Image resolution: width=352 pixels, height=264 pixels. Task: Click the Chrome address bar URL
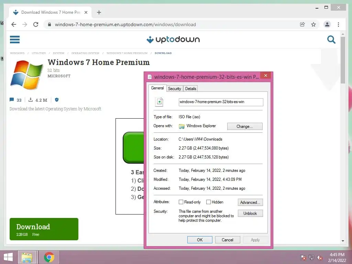(125, 24)
